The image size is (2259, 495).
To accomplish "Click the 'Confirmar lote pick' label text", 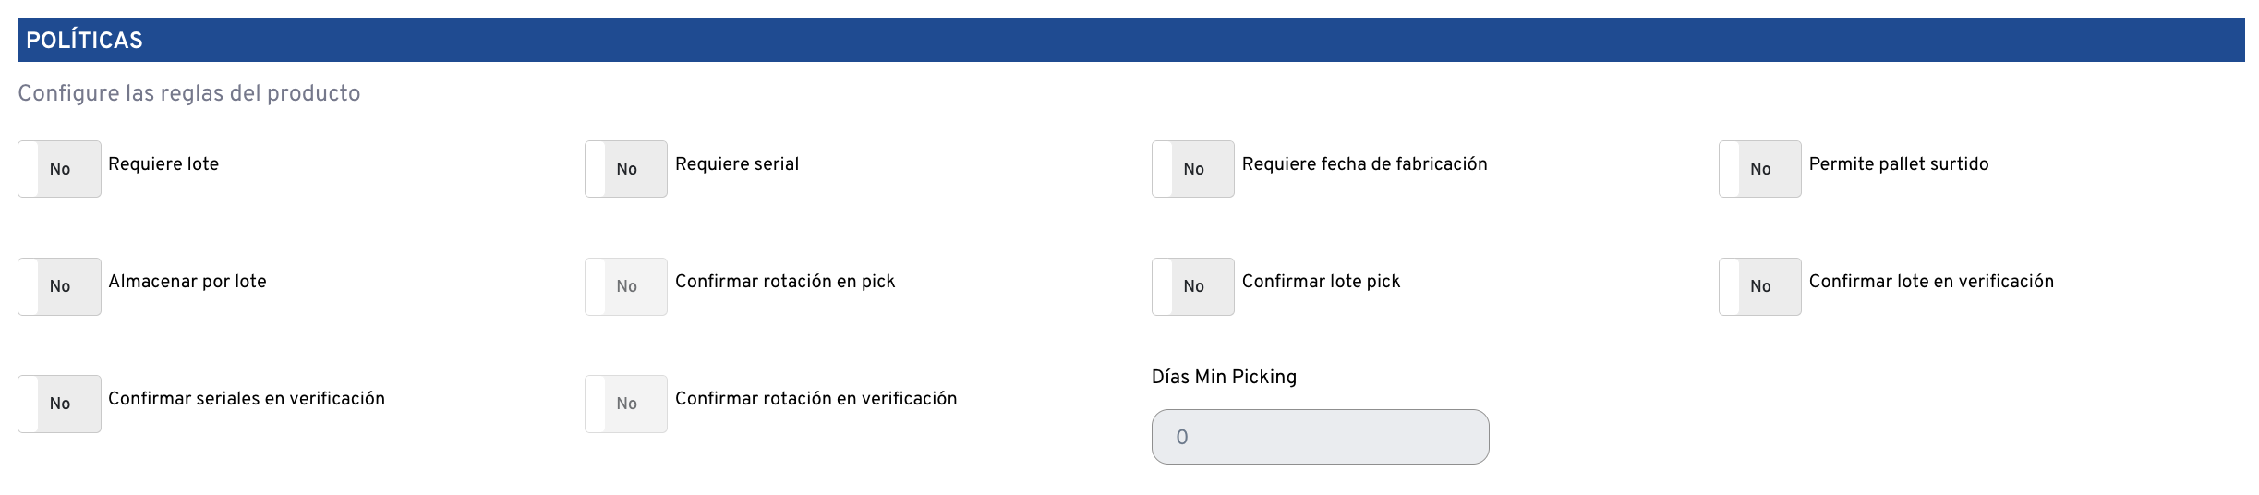I will click(x=1321, y=282).
